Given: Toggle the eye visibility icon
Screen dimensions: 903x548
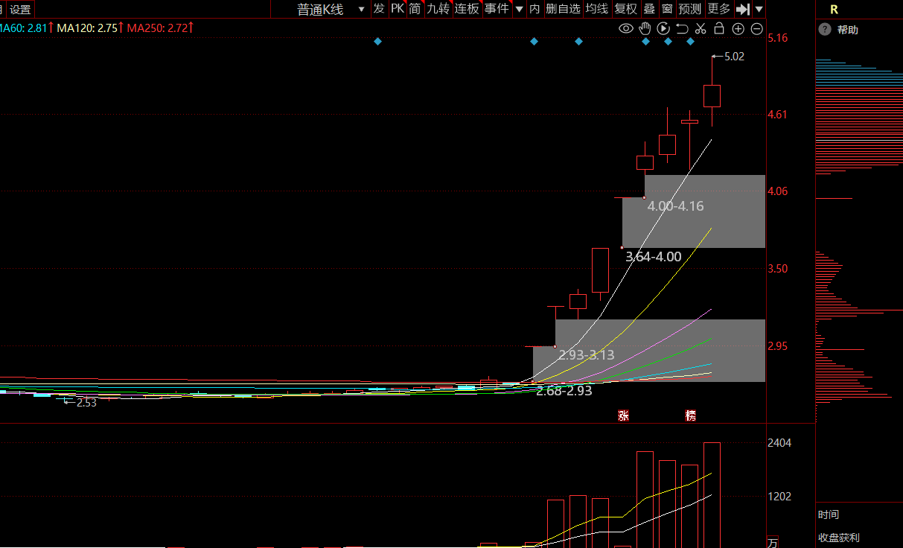Looking at the screenshot, I should (x=626, y=28).
